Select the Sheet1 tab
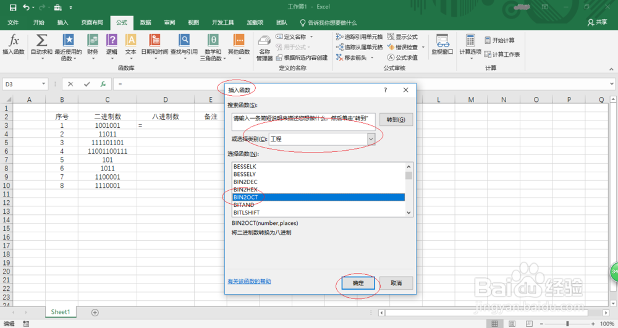This screenshot has width=618, height=328. [x=61, y=312]
